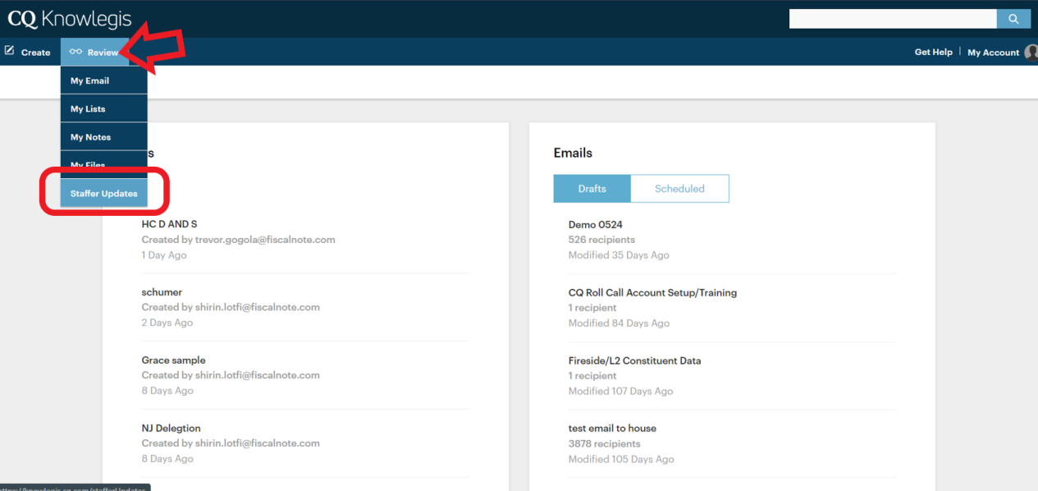Switch to the Scheduled emails tab
Viewport: 1038px width, 491px height.
tap(679, 189)
